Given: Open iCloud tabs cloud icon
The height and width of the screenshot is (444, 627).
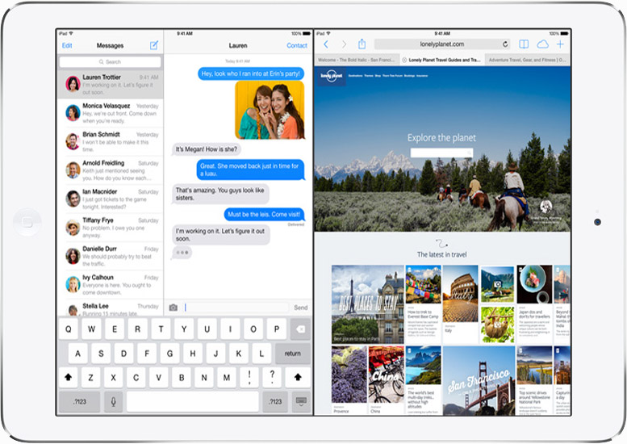Looking at the screenshot, I should [542, 44].
